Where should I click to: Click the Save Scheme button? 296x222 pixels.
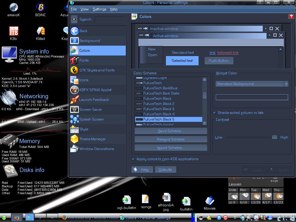(x=171, y=131)
